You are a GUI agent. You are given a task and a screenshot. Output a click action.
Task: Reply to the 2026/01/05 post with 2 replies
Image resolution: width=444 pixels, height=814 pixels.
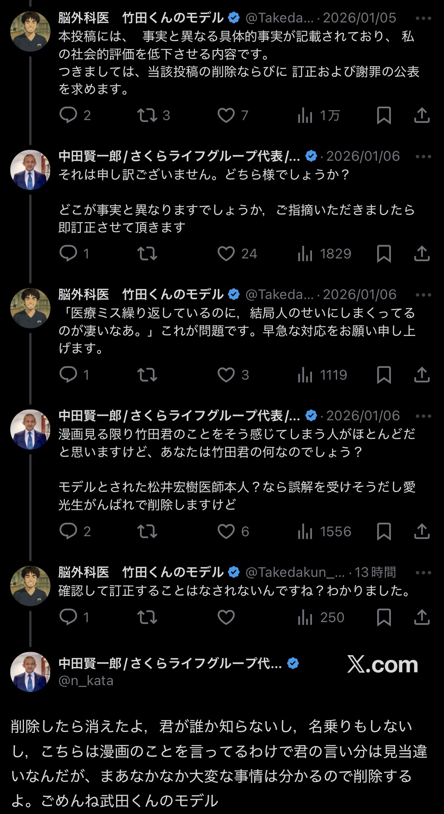pos(69,115)
